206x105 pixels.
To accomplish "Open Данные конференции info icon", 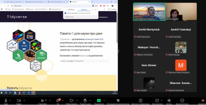I will pos(140,100).
